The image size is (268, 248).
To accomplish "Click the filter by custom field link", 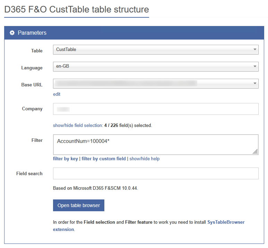I will click(104, 159).
